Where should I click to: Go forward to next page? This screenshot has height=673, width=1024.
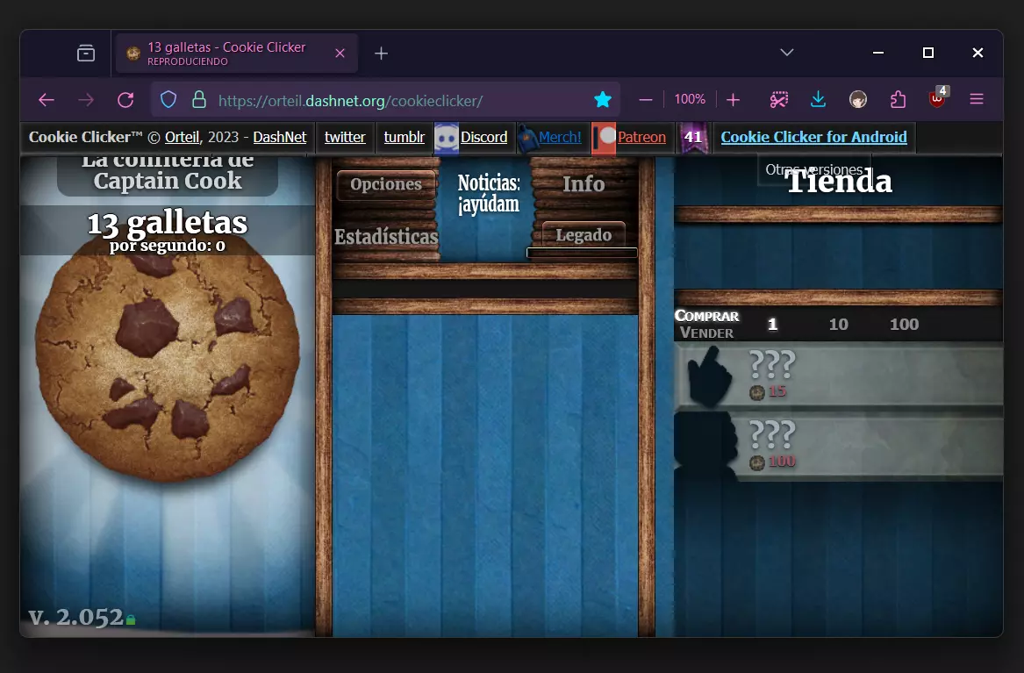click(x=85, y=100)
